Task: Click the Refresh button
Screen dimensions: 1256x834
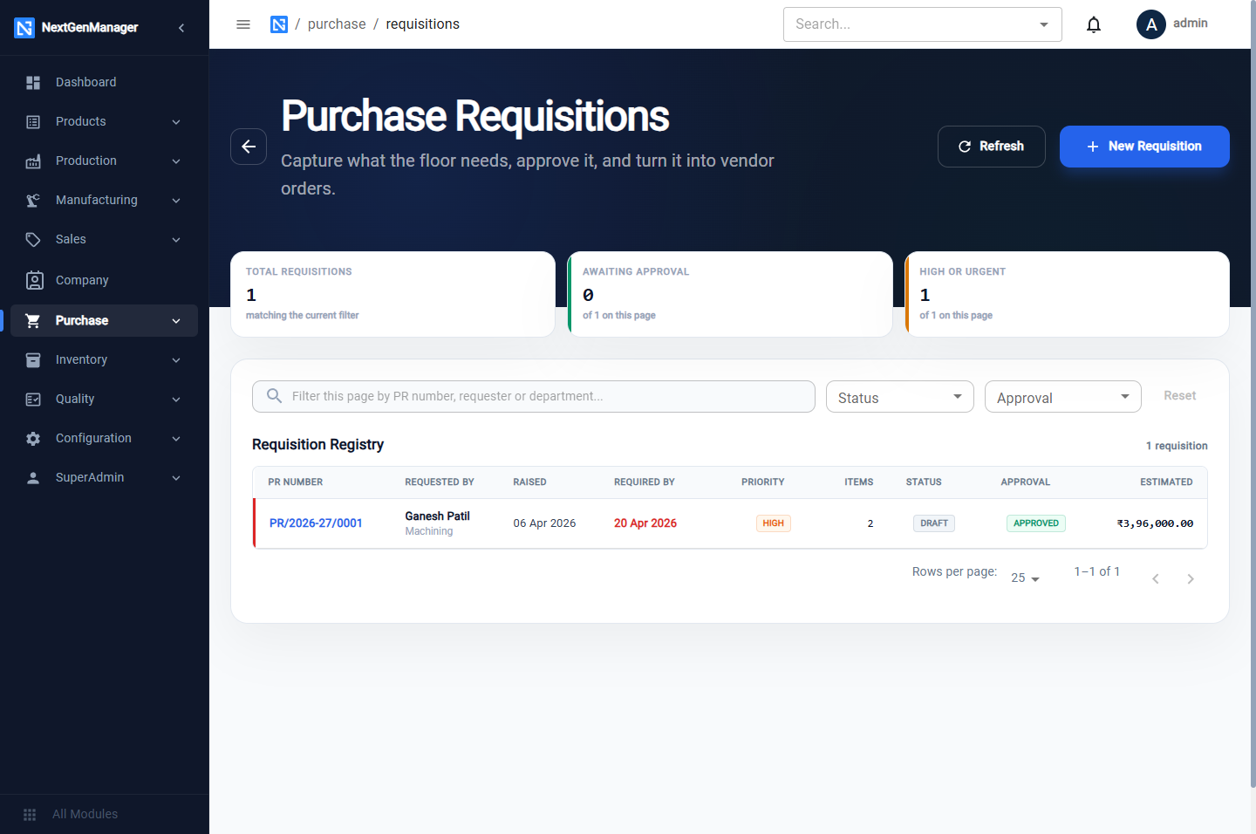Action: coord(992,147)
